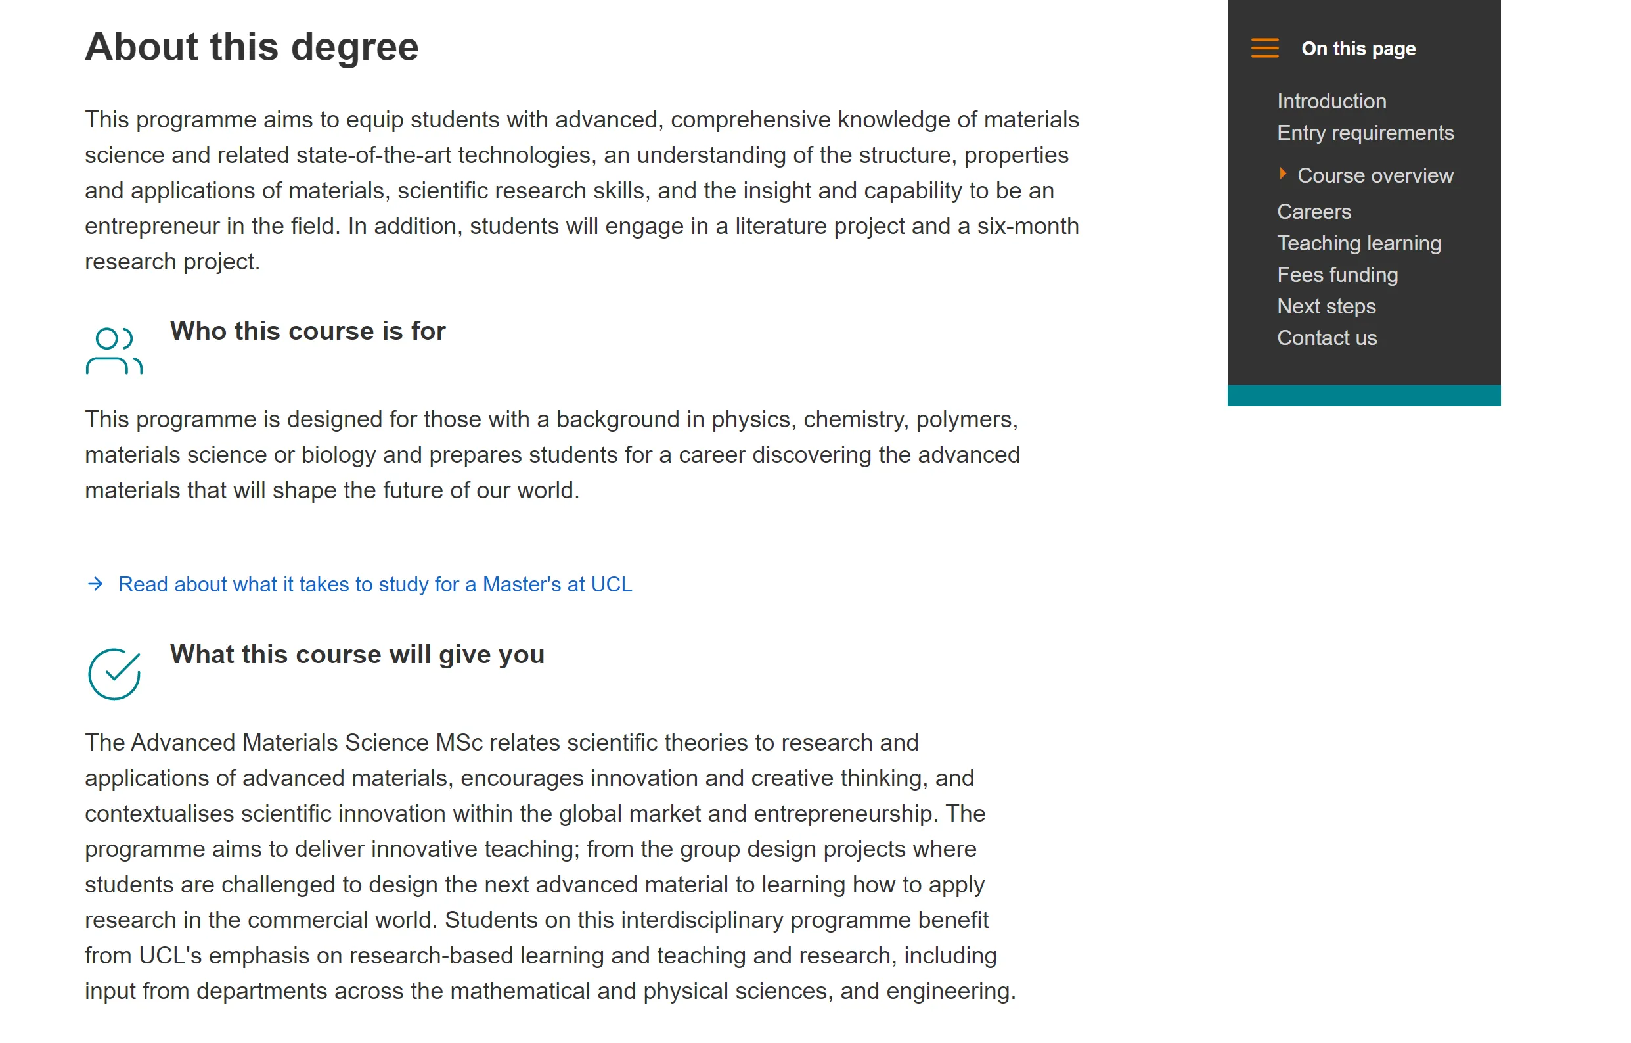This screenshot has width=1631, height=1043.
Task: Open the Careers section link
Action: click(x=1313, y=212)
